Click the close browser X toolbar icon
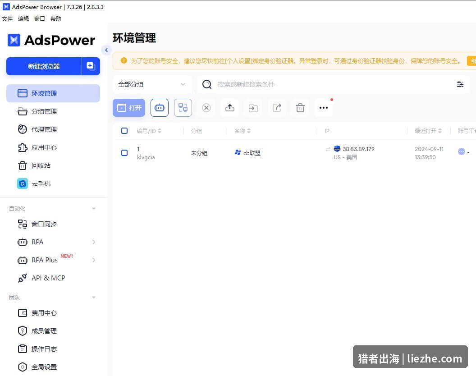The height and width of the screenshot is (376, 476). (206, 108)
